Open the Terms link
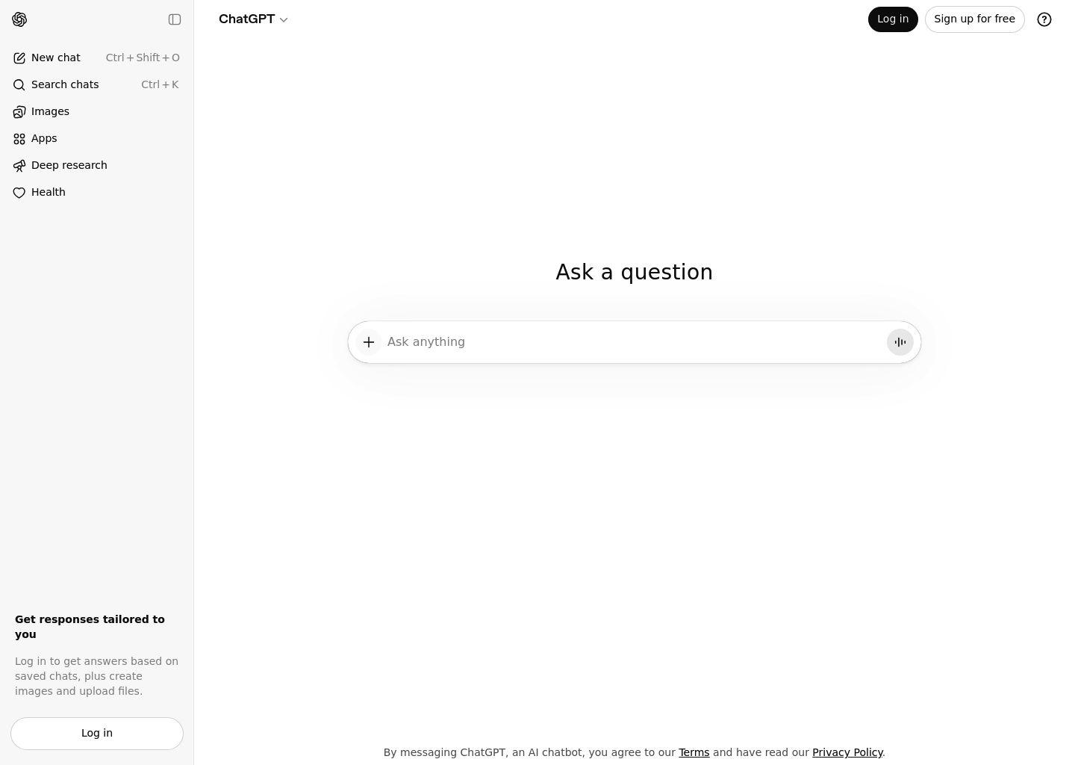The height and width of the screenshot is (765, 1075). [694, 752]
